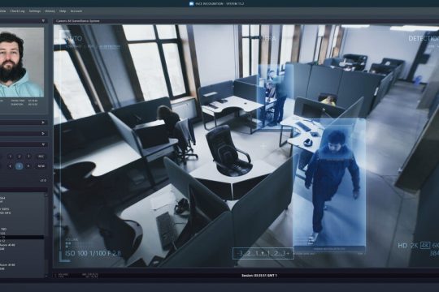Open the Help menu

63,11
